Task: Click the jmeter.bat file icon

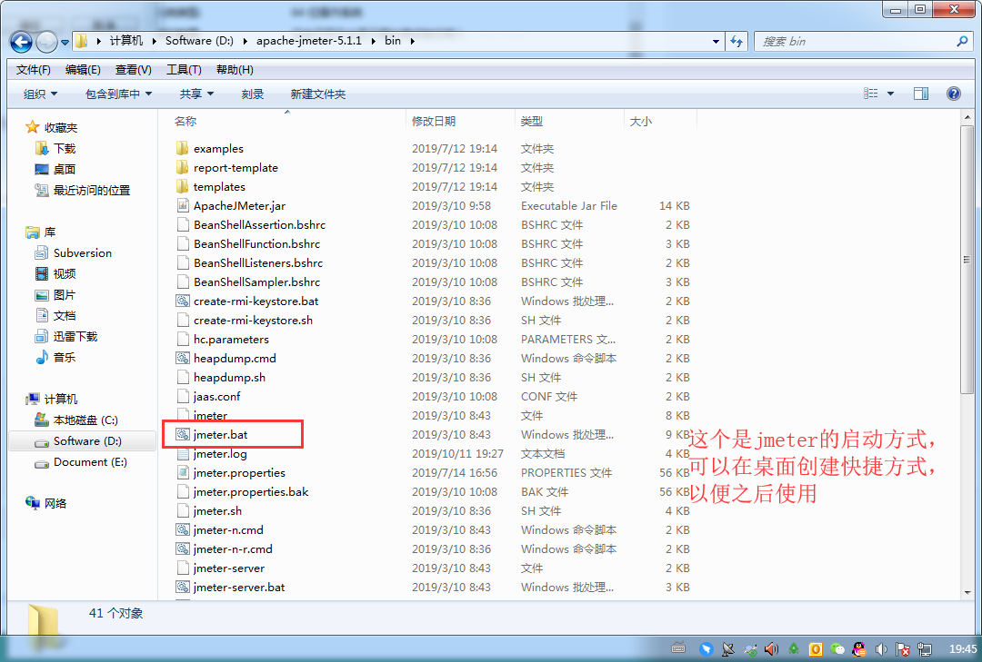Action: click(x=182, y=434)
